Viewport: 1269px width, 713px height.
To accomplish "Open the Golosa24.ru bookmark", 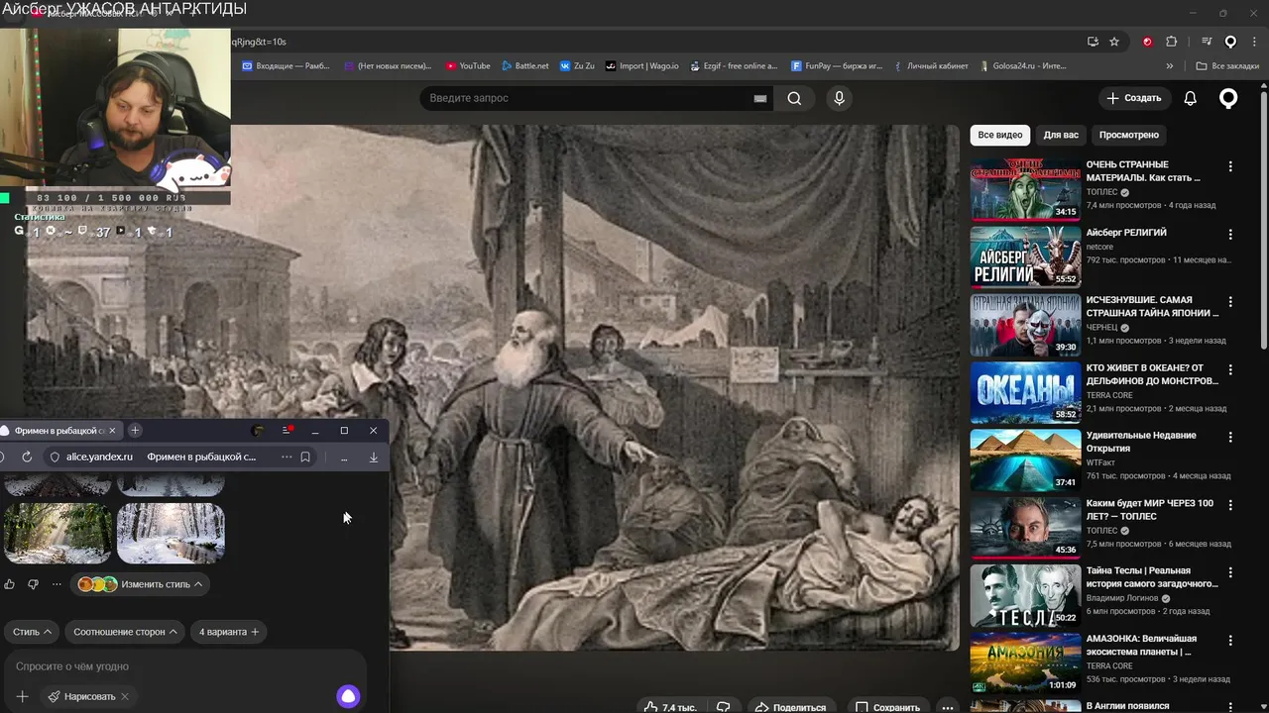I will tap(1022, 66).
